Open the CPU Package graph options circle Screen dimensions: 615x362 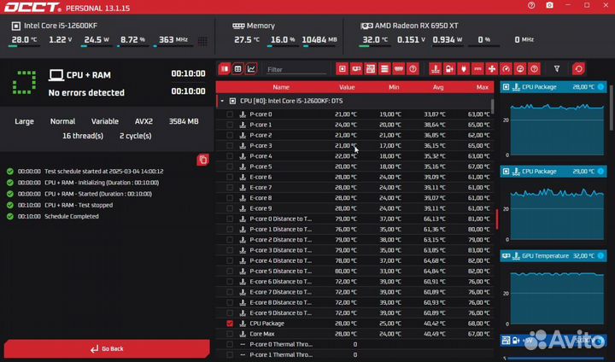click(x=600, y=87)
